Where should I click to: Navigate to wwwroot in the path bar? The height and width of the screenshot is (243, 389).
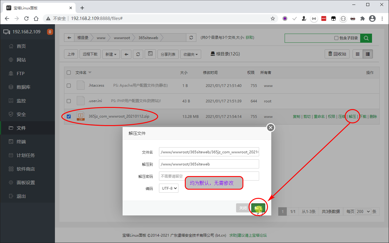coord(122,38)
